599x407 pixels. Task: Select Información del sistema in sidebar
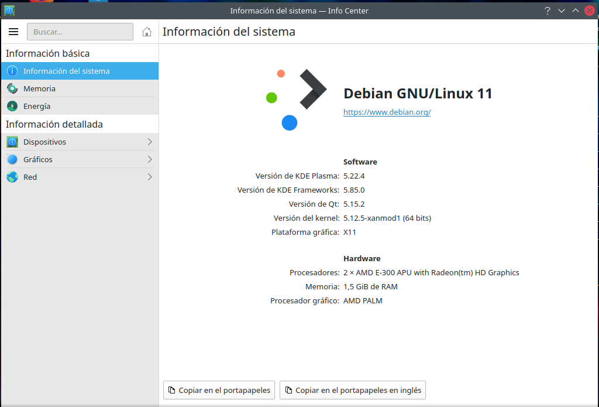tap(80, 71)
